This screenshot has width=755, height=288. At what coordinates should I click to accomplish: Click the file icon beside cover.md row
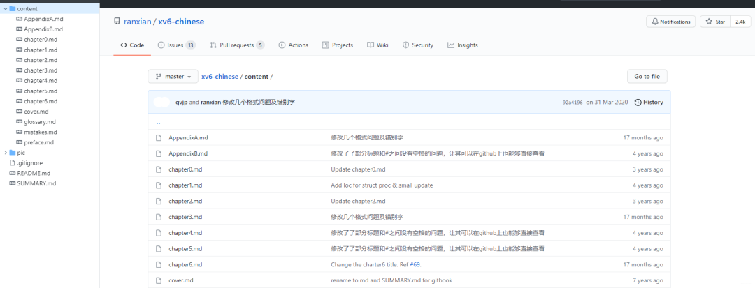coord(159,280)
